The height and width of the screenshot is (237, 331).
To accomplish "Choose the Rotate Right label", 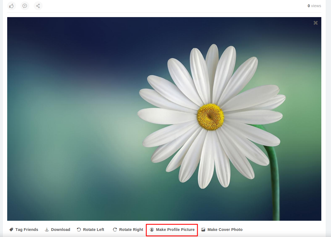I will (x=131, y=230).
